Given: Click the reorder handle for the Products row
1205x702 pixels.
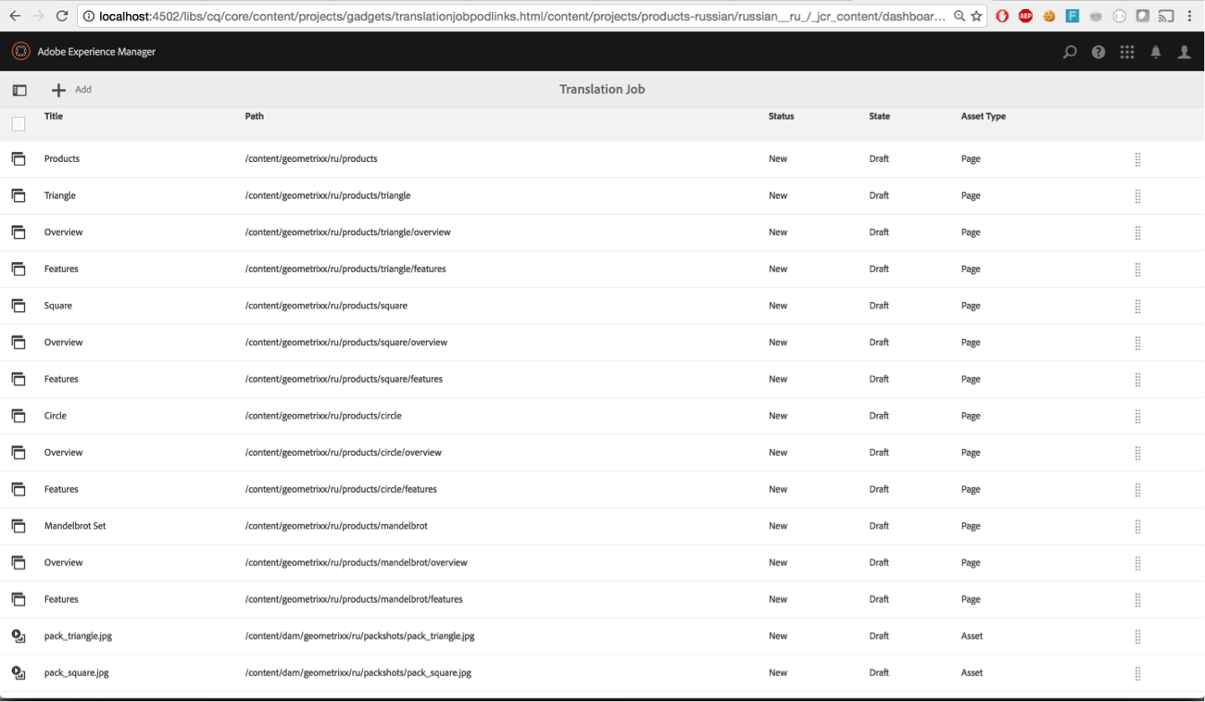Looking at the screenshot, I should (x=1137, y=159).
